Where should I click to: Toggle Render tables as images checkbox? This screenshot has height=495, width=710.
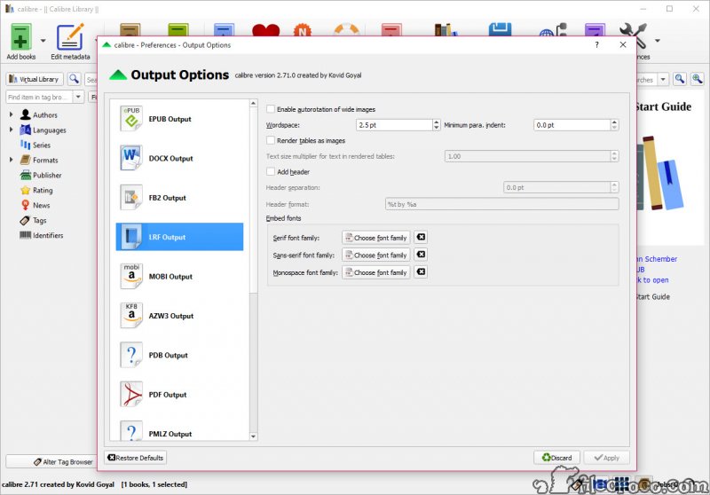[271, 140]
